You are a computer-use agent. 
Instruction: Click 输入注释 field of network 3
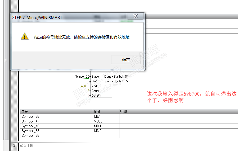click(x=26, y=146)
